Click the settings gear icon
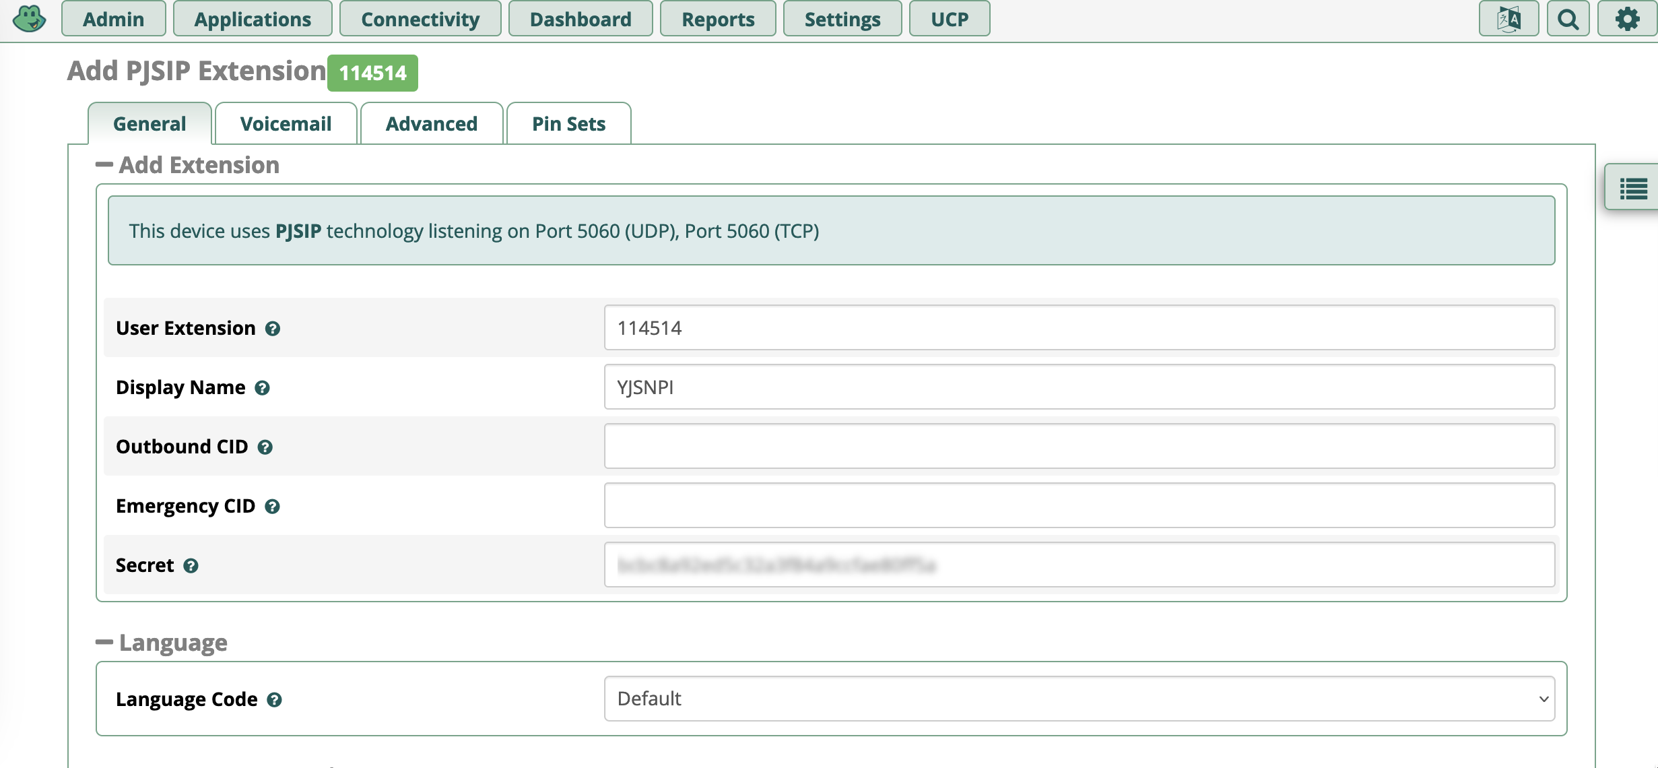The height and width of the screenshot is (768, 1658). 1629,18
